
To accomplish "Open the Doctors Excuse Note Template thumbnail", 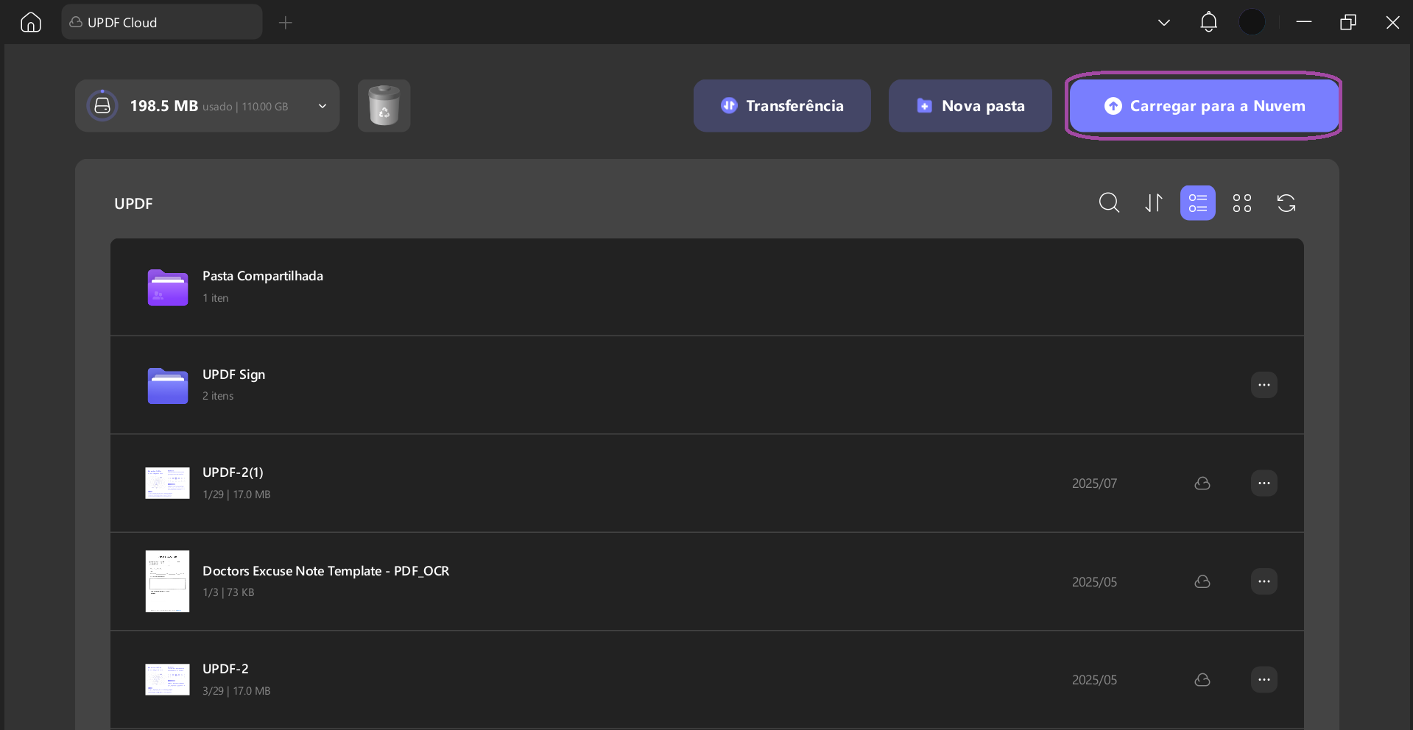I will pyautogui.click(x=167, y=581).
